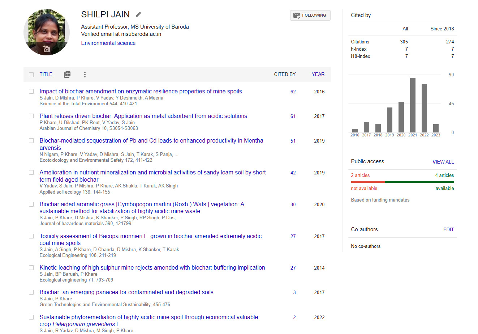Check the box for the enzymatic resilience article
Screen dimensions: 478x334
[x=31, y=92]
